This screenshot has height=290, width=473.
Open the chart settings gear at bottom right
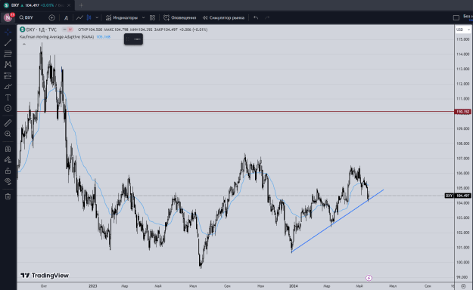pyautogui.click(x=463, y=285)
